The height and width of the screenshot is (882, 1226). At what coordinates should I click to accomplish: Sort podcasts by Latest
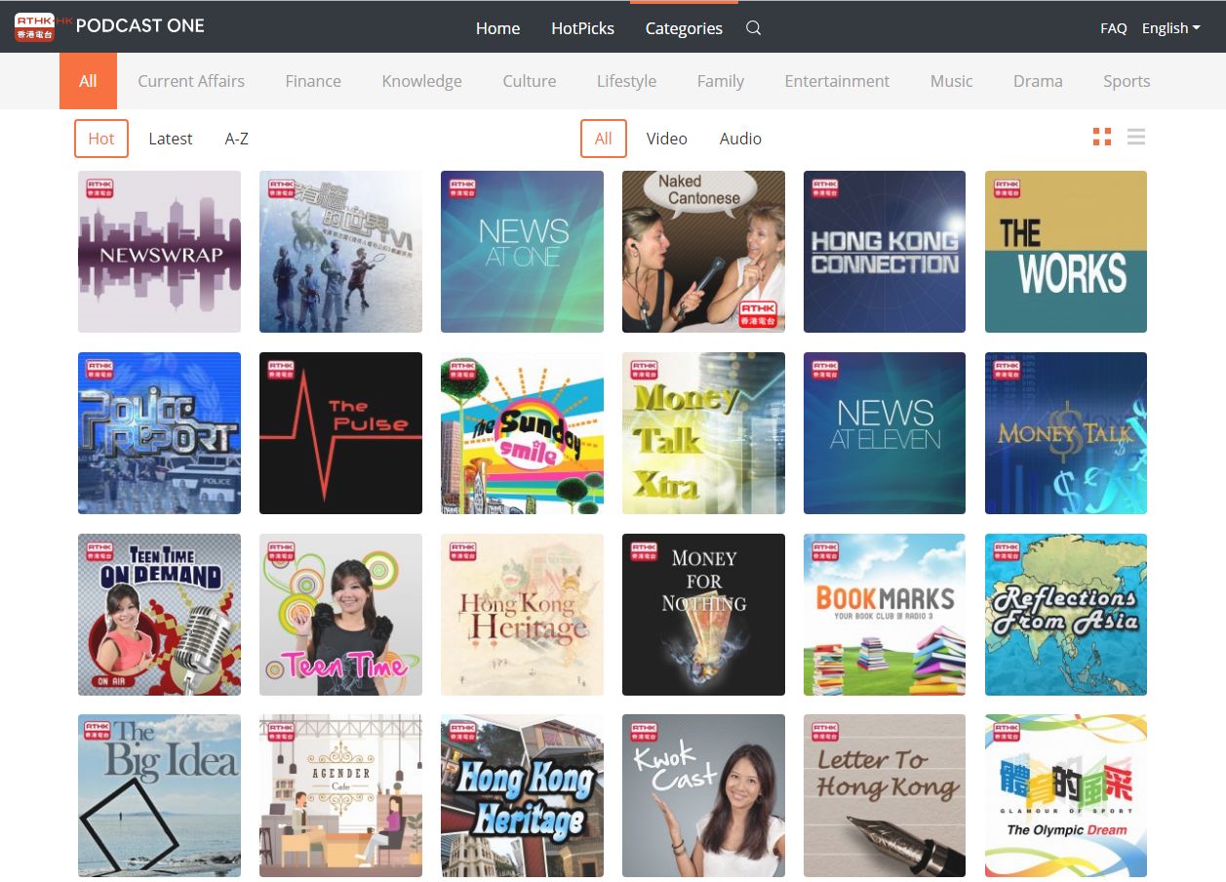coord(171,139)
